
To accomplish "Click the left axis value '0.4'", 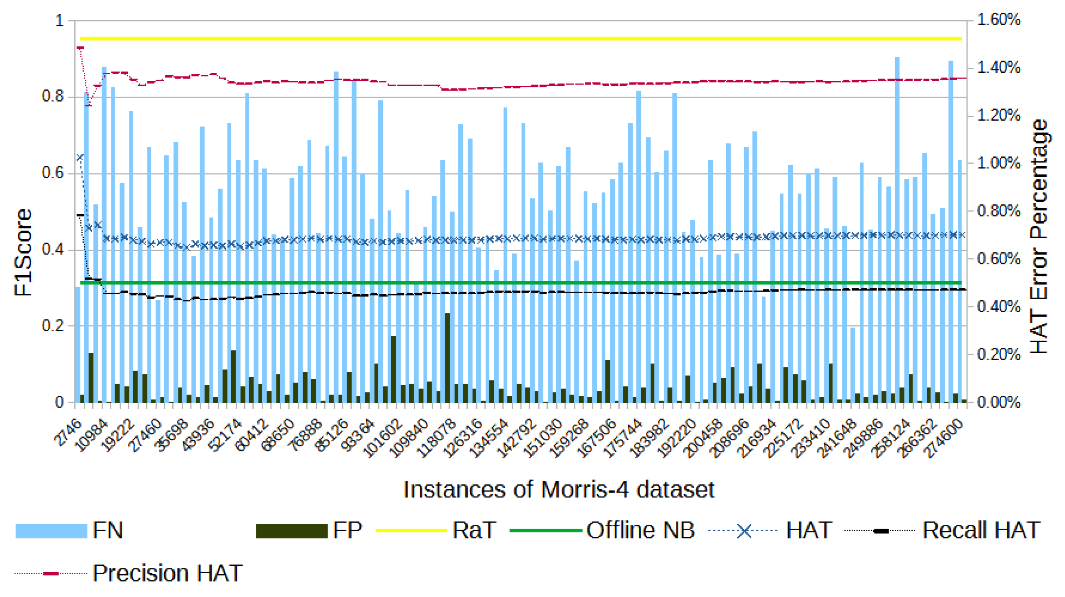I will pyautogui.click(x=53, y=250).
